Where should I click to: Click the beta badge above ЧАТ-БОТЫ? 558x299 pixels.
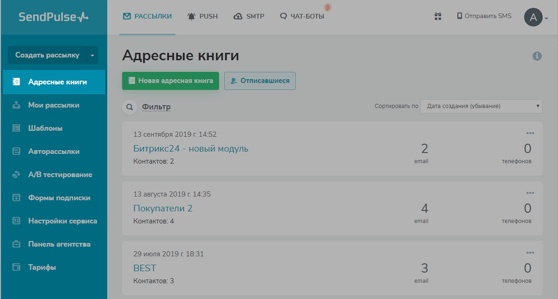pyautogui.click(x=327, y=7)
